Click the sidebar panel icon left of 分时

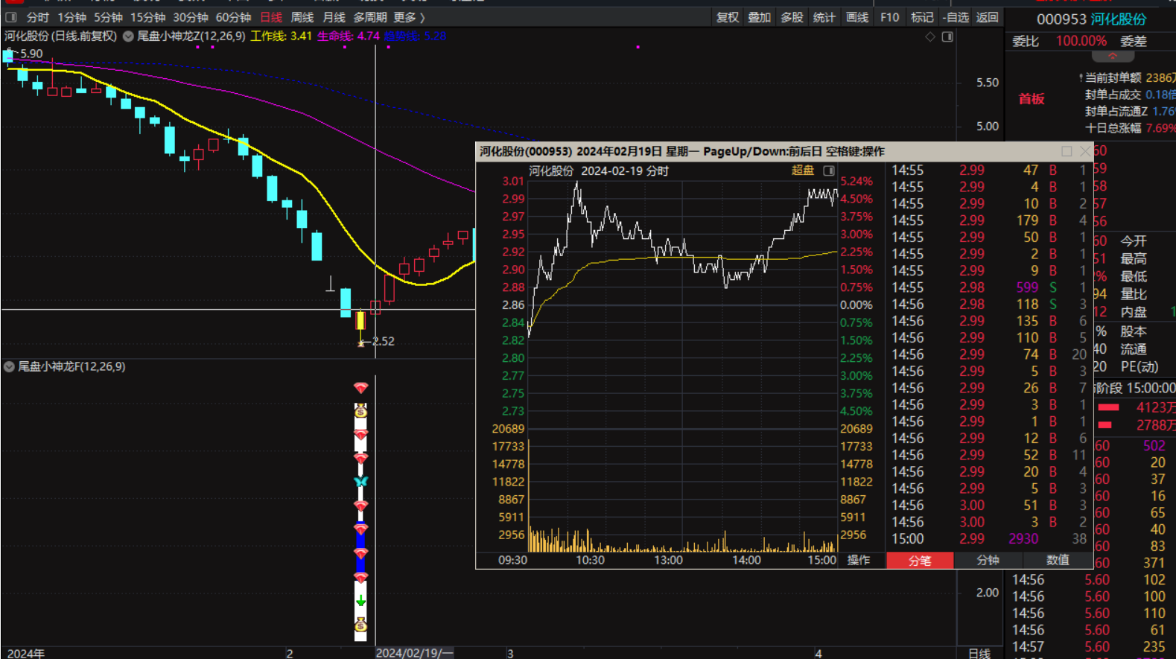pos(11,17)
